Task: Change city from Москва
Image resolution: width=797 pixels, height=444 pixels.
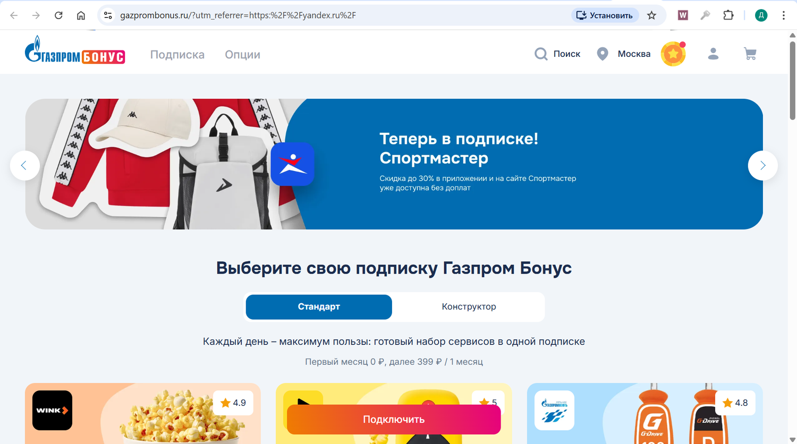Action: (634, 54)
